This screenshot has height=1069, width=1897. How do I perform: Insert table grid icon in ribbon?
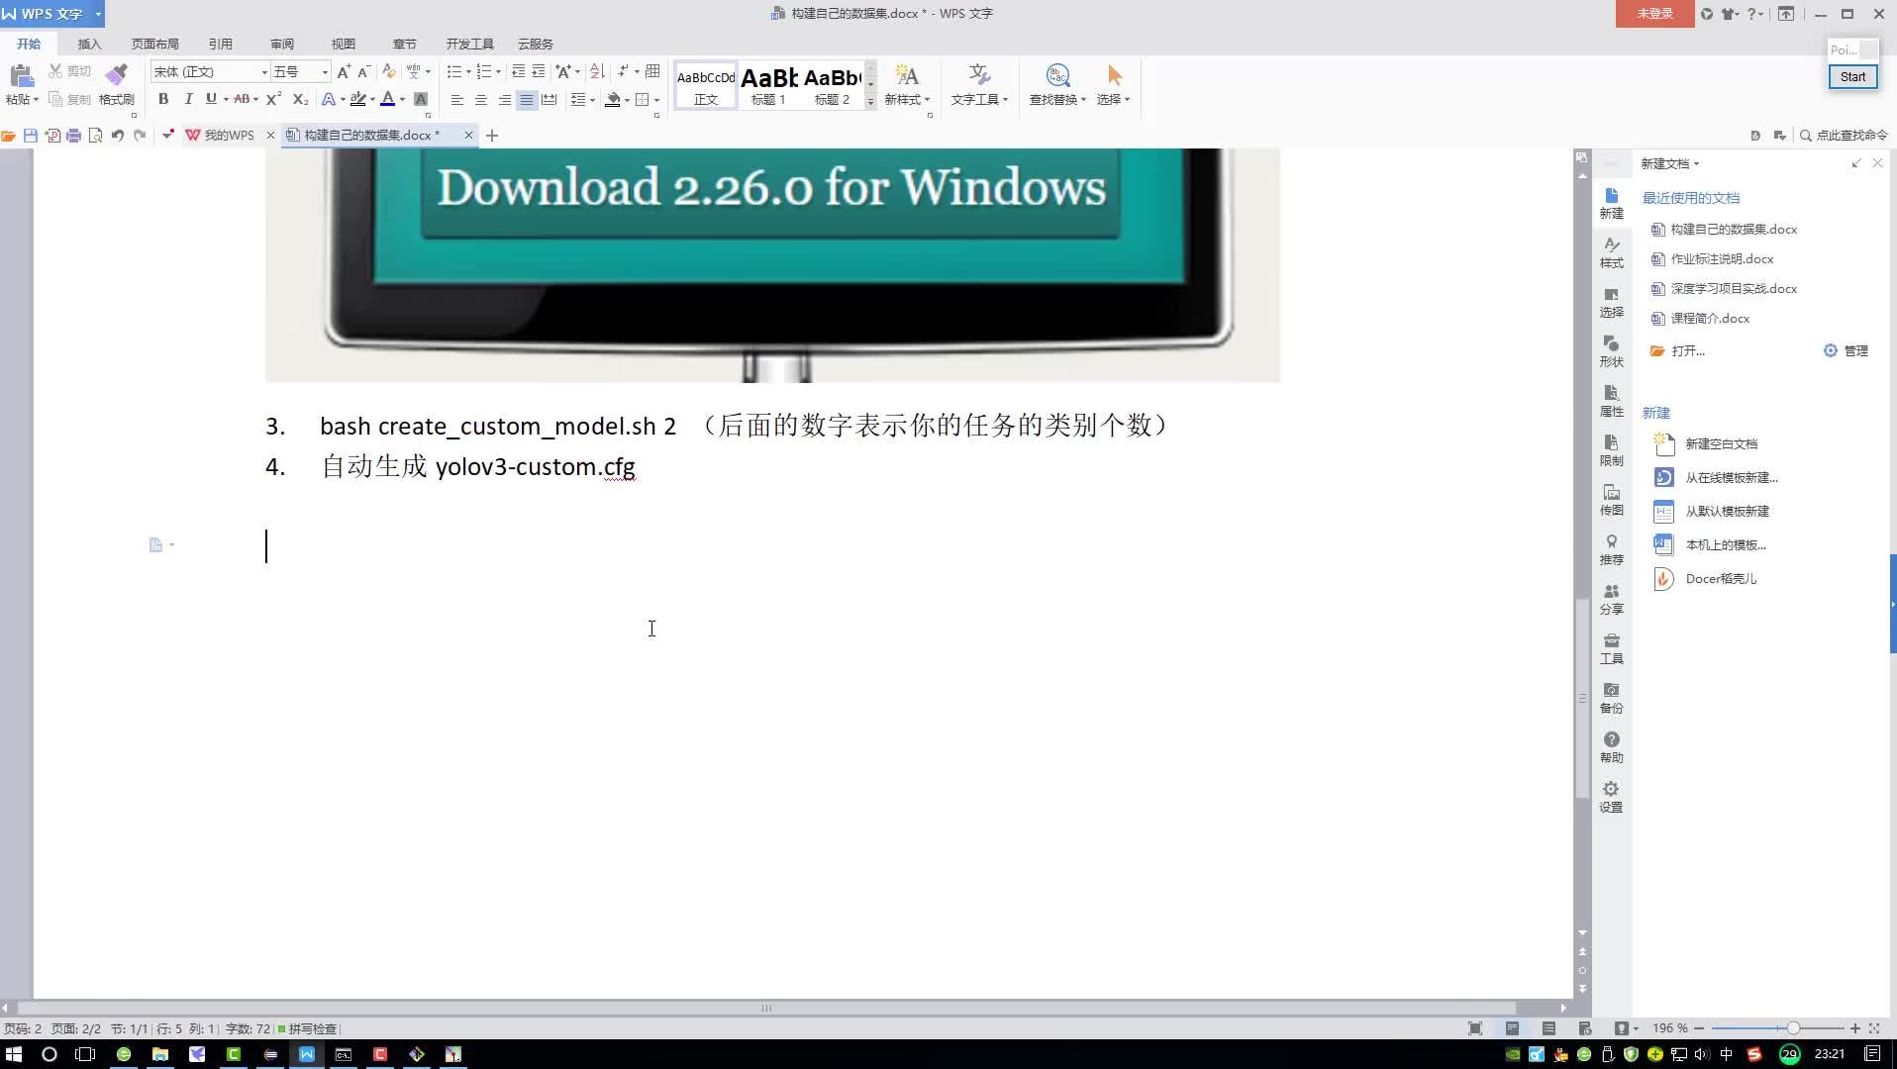pyautogui.click(x=652, y=71)
